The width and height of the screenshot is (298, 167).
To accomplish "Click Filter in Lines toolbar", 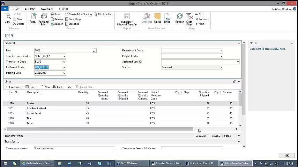I will [x=69, y=87].
